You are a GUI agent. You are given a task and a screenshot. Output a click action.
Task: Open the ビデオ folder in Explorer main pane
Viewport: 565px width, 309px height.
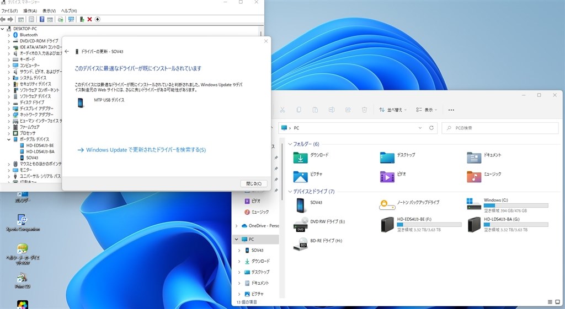pyautogui.click(x=393, y=176)
